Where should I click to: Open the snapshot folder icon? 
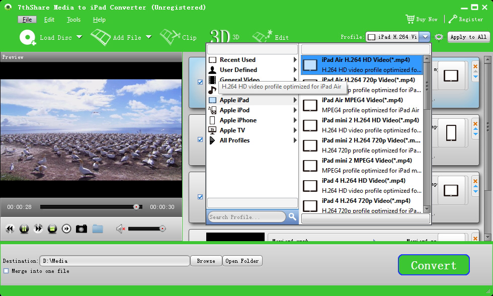[98, 229]
